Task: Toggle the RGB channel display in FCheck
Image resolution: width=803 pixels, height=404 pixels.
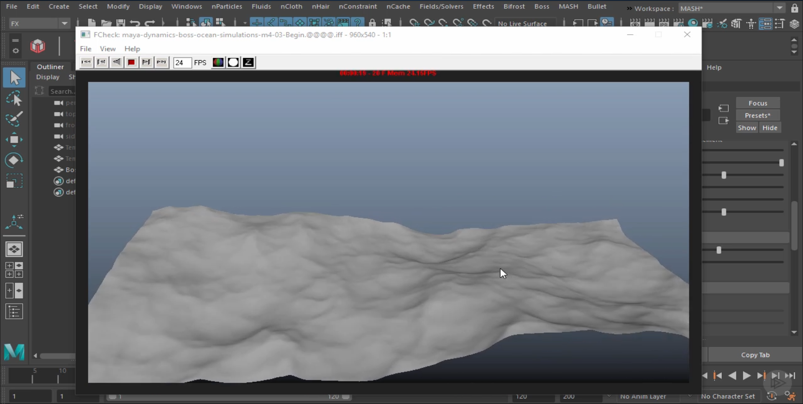Action: click(218, 62)
